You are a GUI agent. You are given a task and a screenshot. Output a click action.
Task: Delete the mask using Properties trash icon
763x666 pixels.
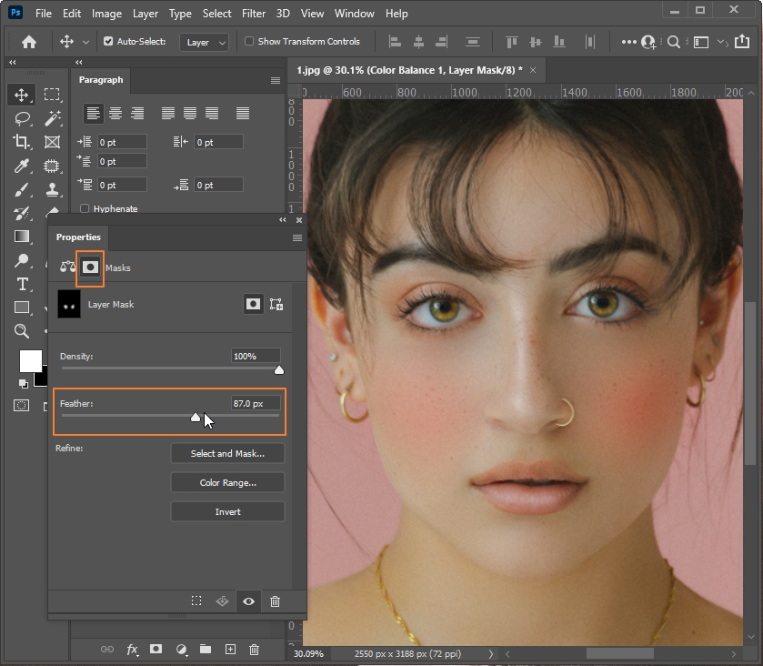click(275, 601)
